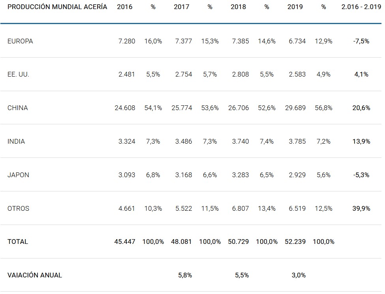Click the 2019 column header
This screenshot has width=385, height=294.
[x=295, y=7]
